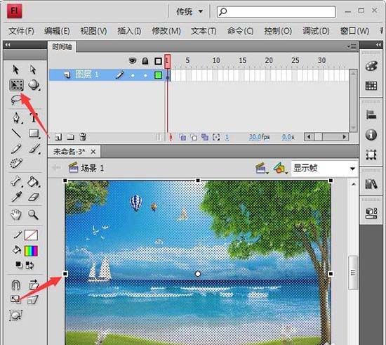386x345 pixels.
Task: Select the Pencil tool
Action: tap(16, 149)
